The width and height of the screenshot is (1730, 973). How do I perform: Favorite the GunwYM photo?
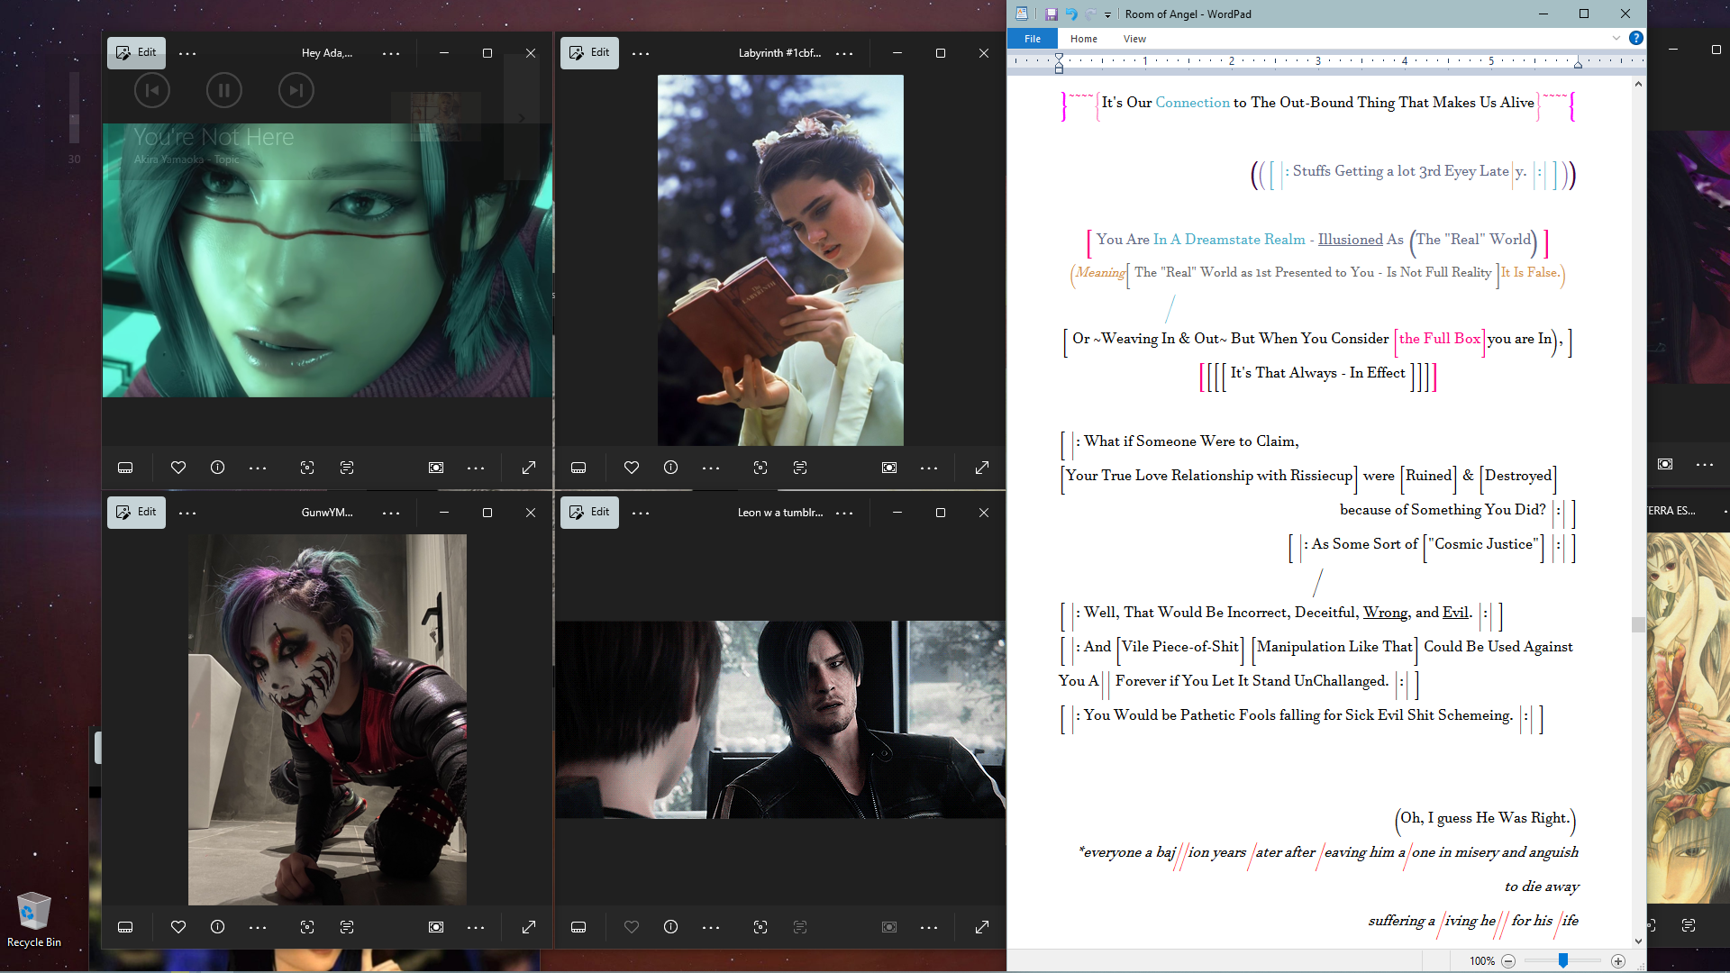pyautogui.click(x=178, y=927)
